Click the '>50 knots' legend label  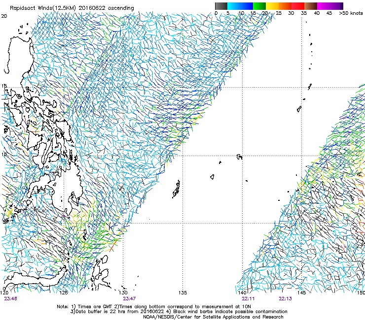pyautogui.click(x=351, y=13)
